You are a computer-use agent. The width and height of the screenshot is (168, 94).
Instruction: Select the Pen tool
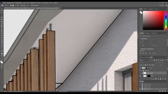pos(2,44)
